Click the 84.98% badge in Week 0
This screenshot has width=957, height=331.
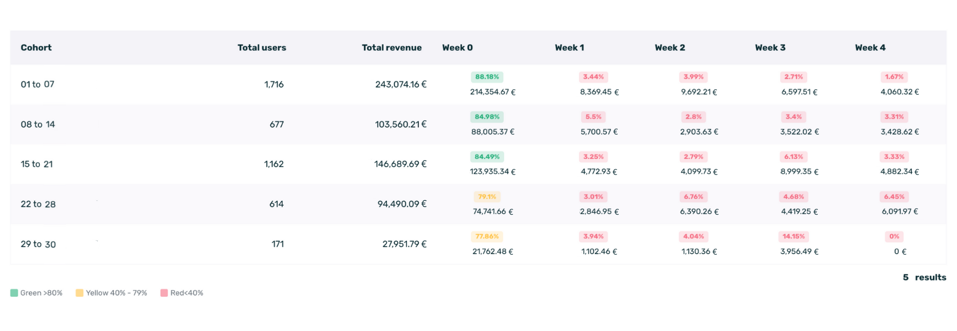(x=487, y=117)
